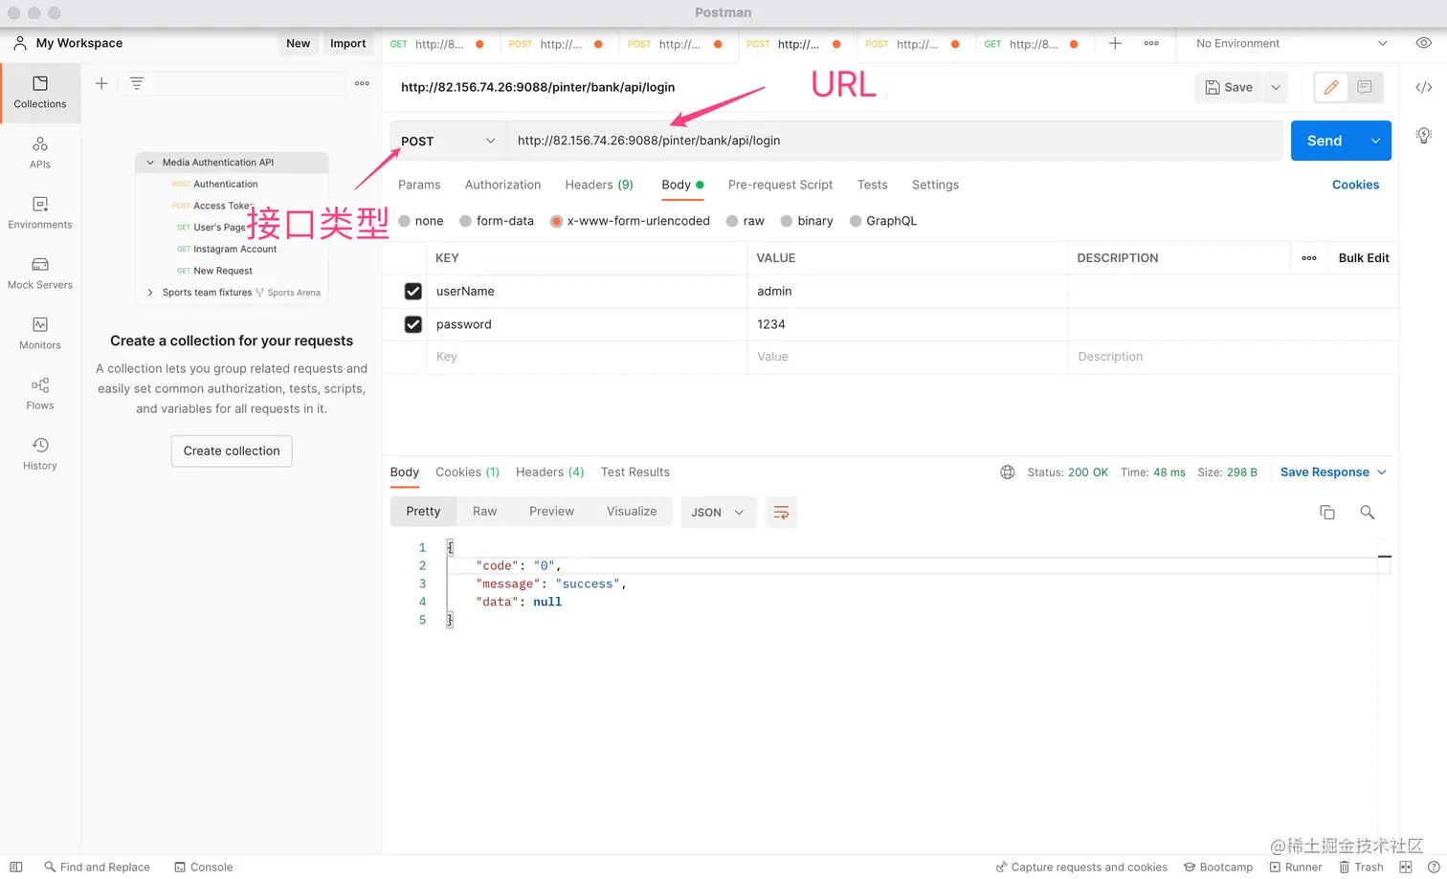Open the POST method dropdown
Screen dimensions: 1447x879
tap(448, 141)
